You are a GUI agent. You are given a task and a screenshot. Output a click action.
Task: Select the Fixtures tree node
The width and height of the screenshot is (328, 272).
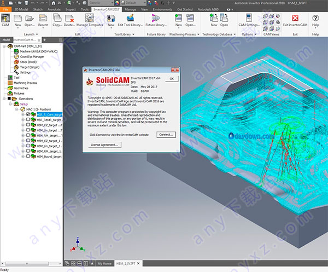click(19, 93)
